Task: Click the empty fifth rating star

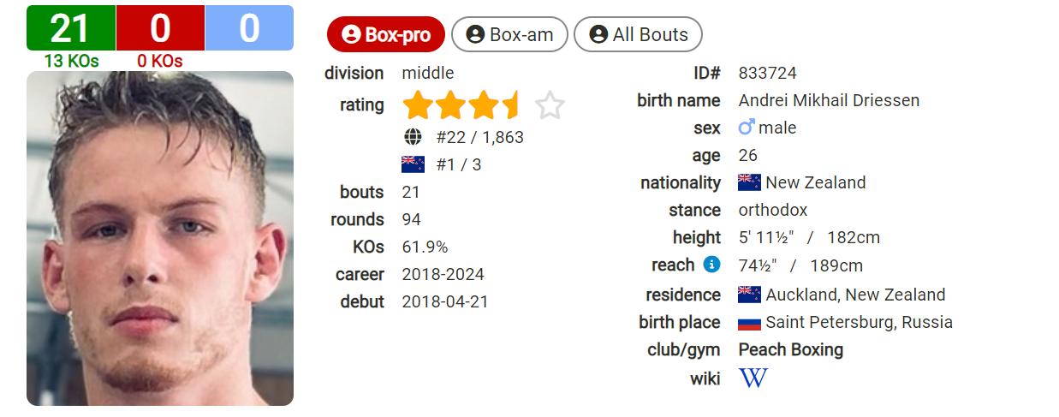Action: click(x=550, y=106)
